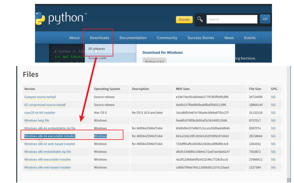The height and width of the screenshot is (183, 294).
Task: Open SIG link for x86 executable installer
Action: tap(273, 159)
